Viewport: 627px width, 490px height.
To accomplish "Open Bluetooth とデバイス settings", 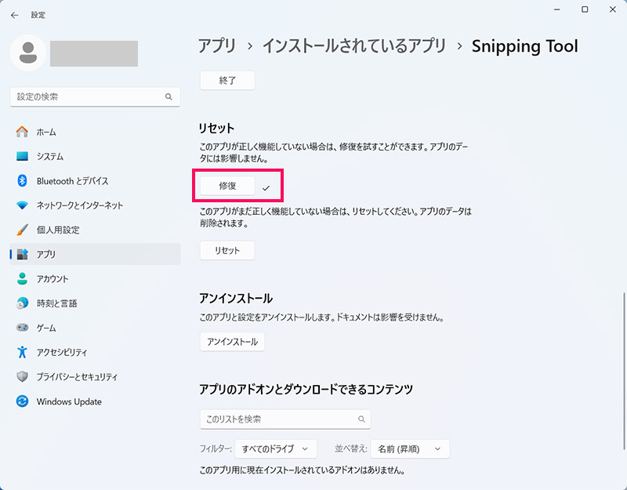I will pyautogui.click(x=95, y=181).
